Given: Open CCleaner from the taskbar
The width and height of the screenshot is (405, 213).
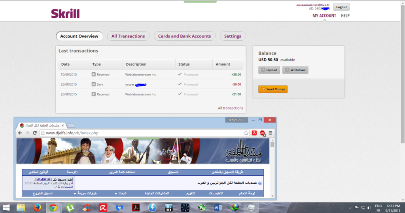Looking at the screenshot, I should (87, 208).
